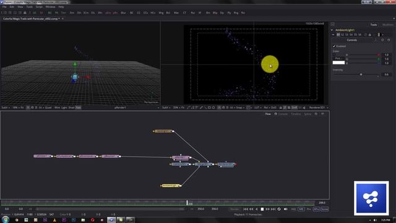Add a Polygon (Ply) mask tool

229,12
